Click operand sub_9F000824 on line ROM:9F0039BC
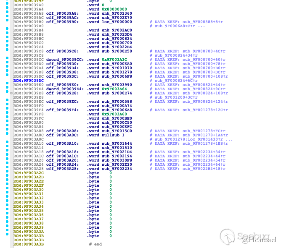 coord(117,39)
